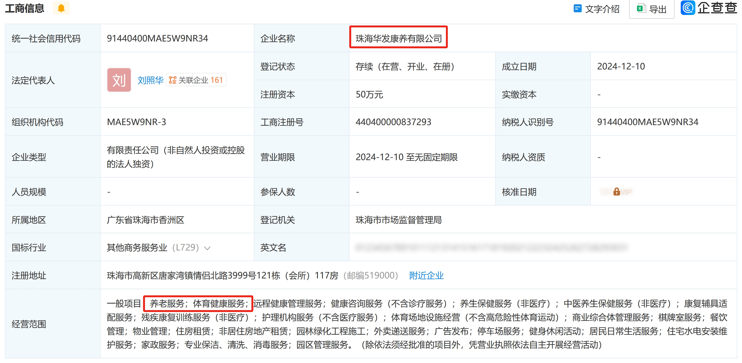Select company name 珠海华发康养有限公司
Image resolution: width=742 pixels, height=363 pixels.
tap(399, 38)
